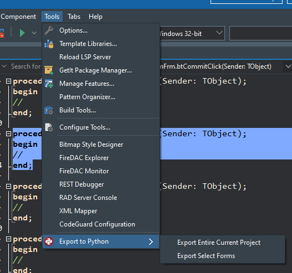292x273 pixels.
Task: Collapse the highlighted procedure fold marker
Action: point(8,134)
